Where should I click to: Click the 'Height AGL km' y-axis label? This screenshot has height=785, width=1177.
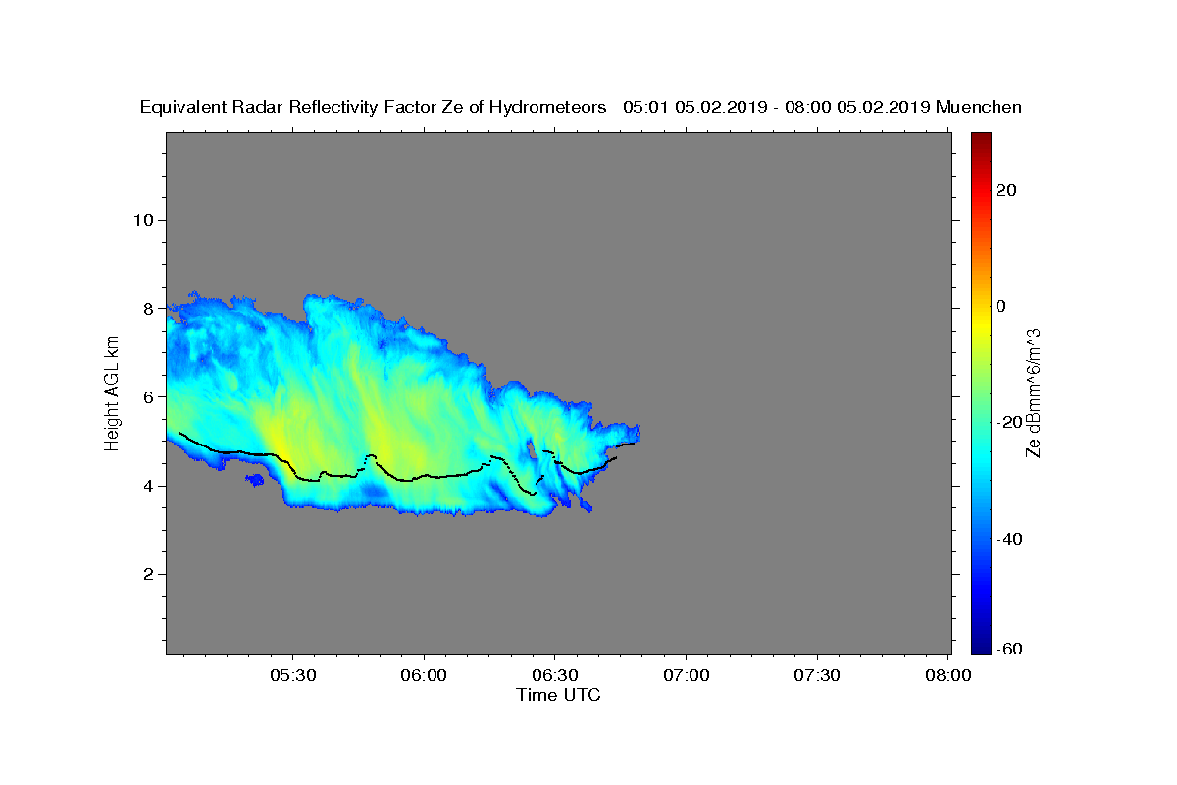[x=112, y=392]
